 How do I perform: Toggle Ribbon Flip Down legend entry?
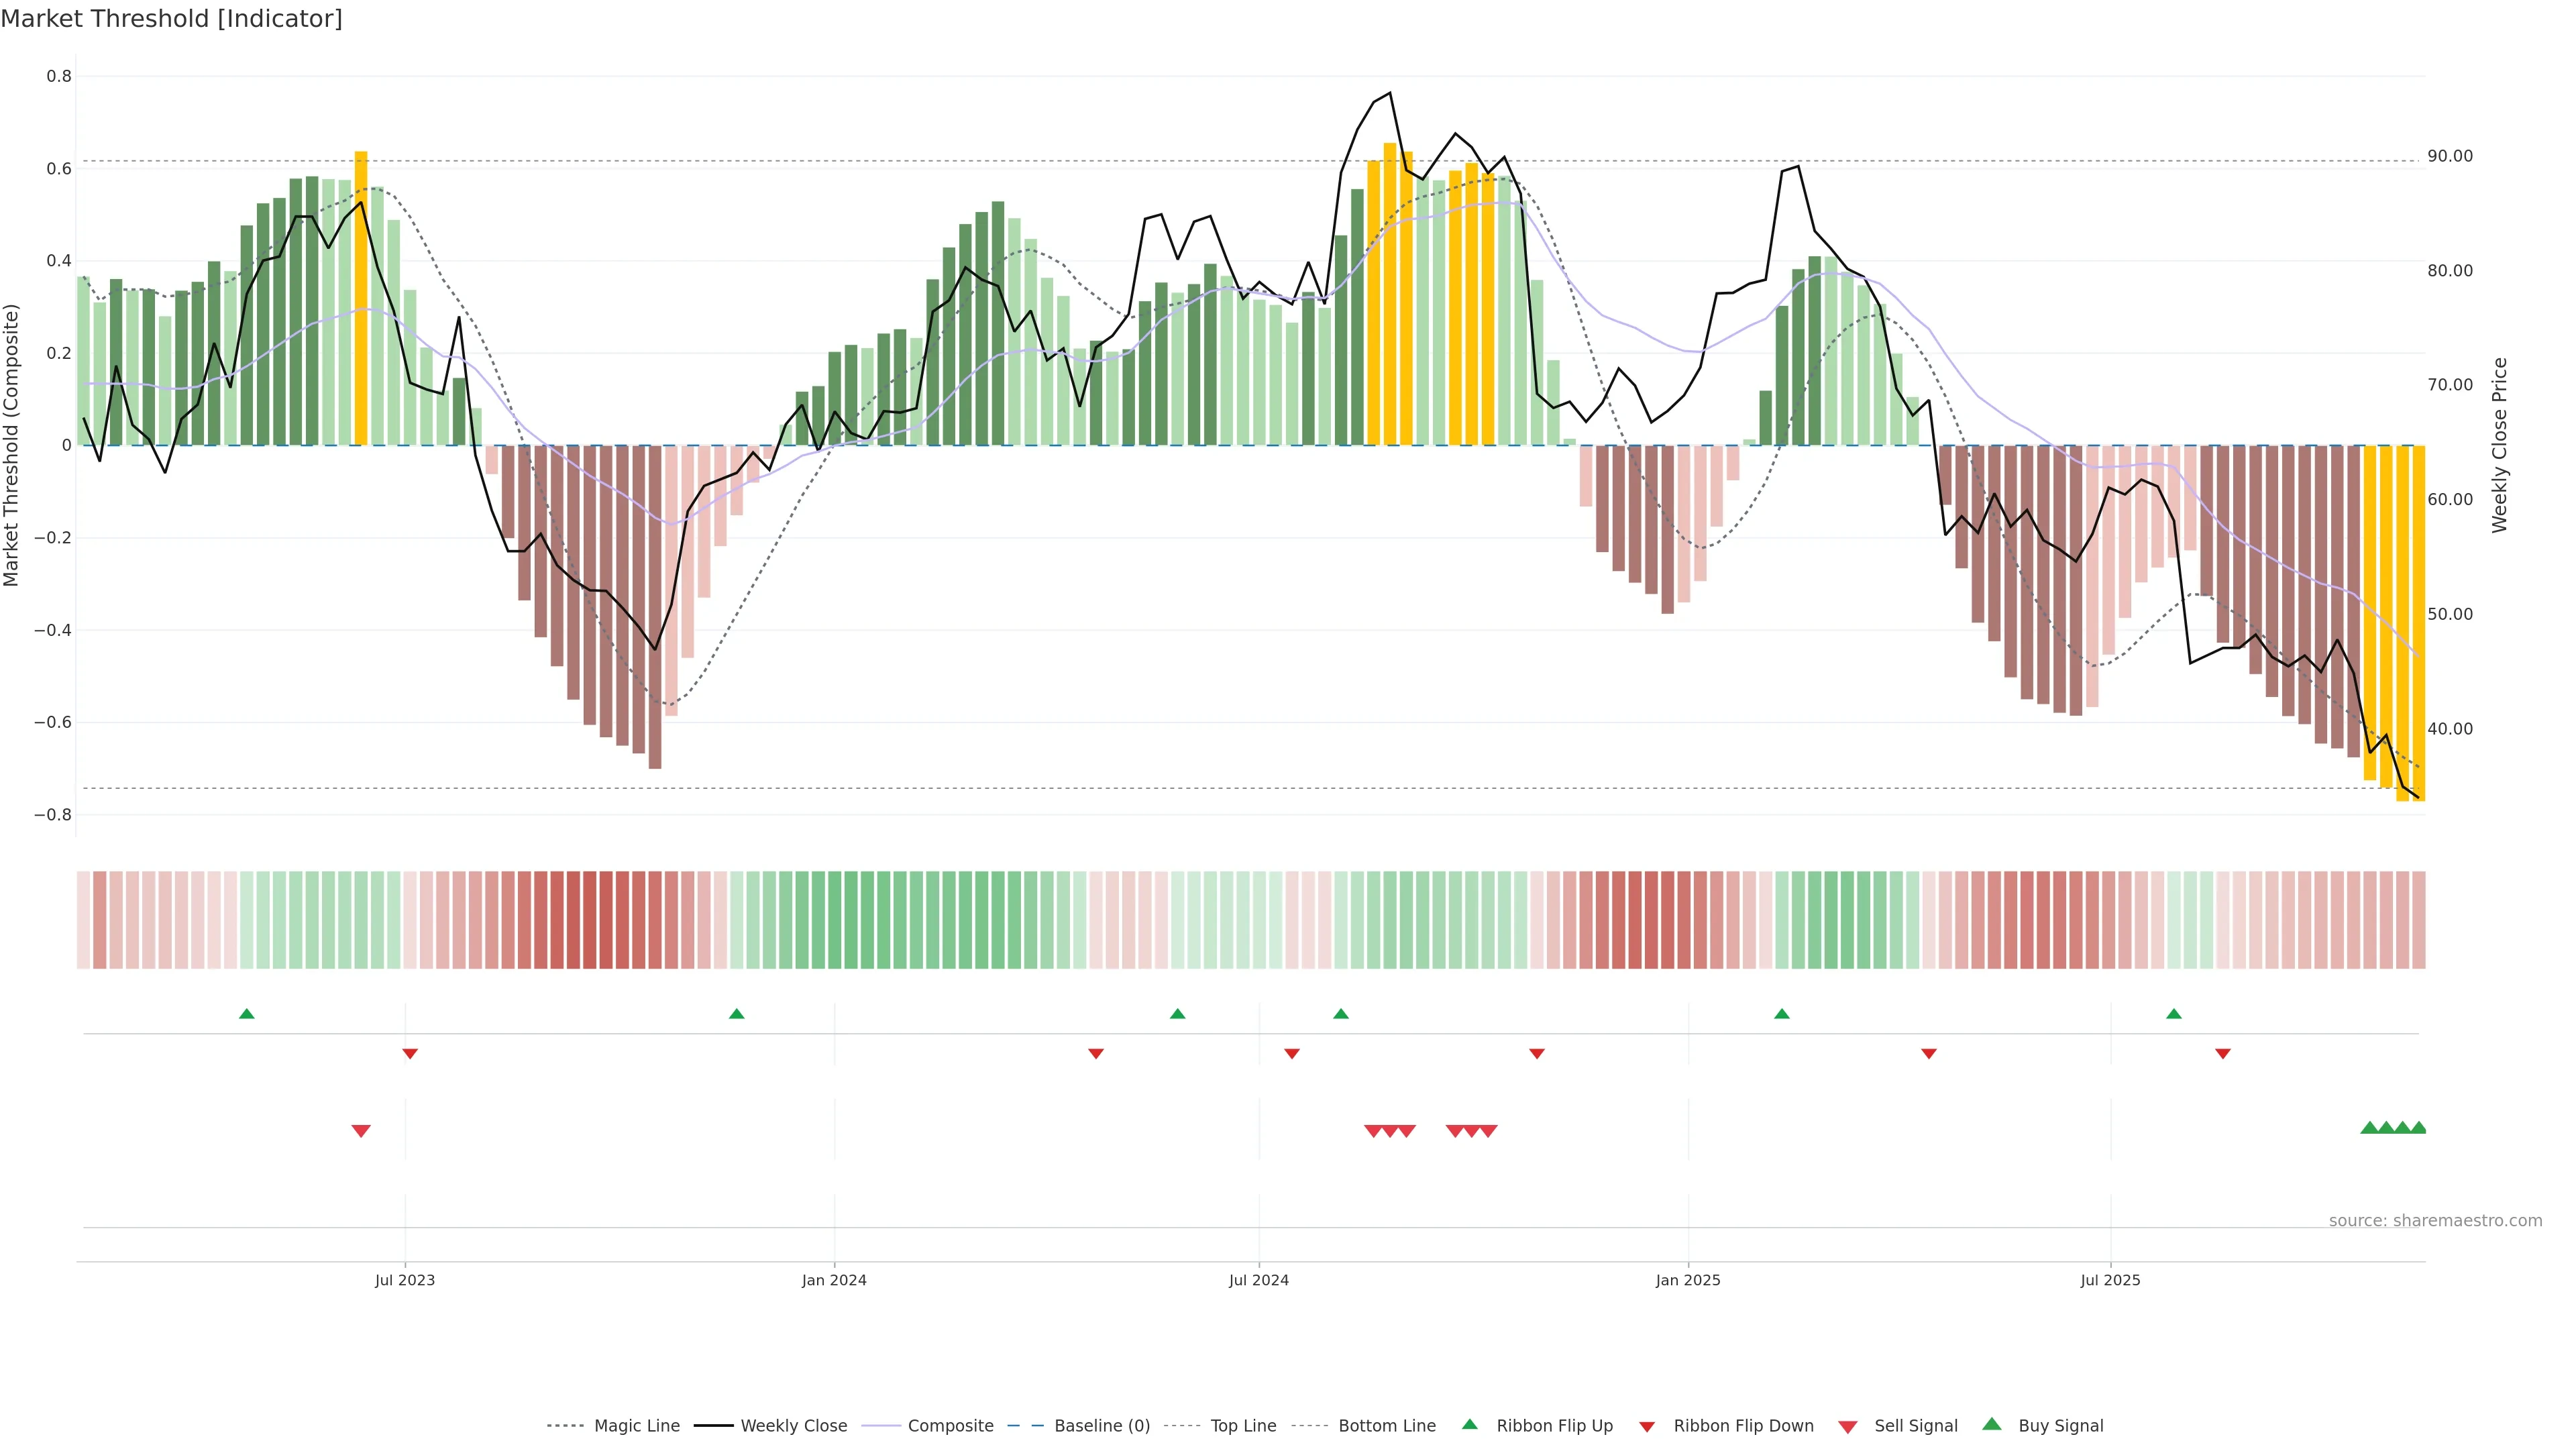(1743, 1426)
